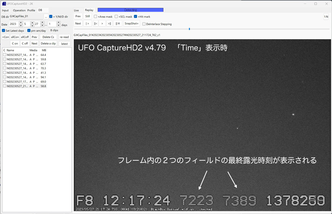Click Next in the clip list controls
332x214 pixels.
(x=34, y=43)
